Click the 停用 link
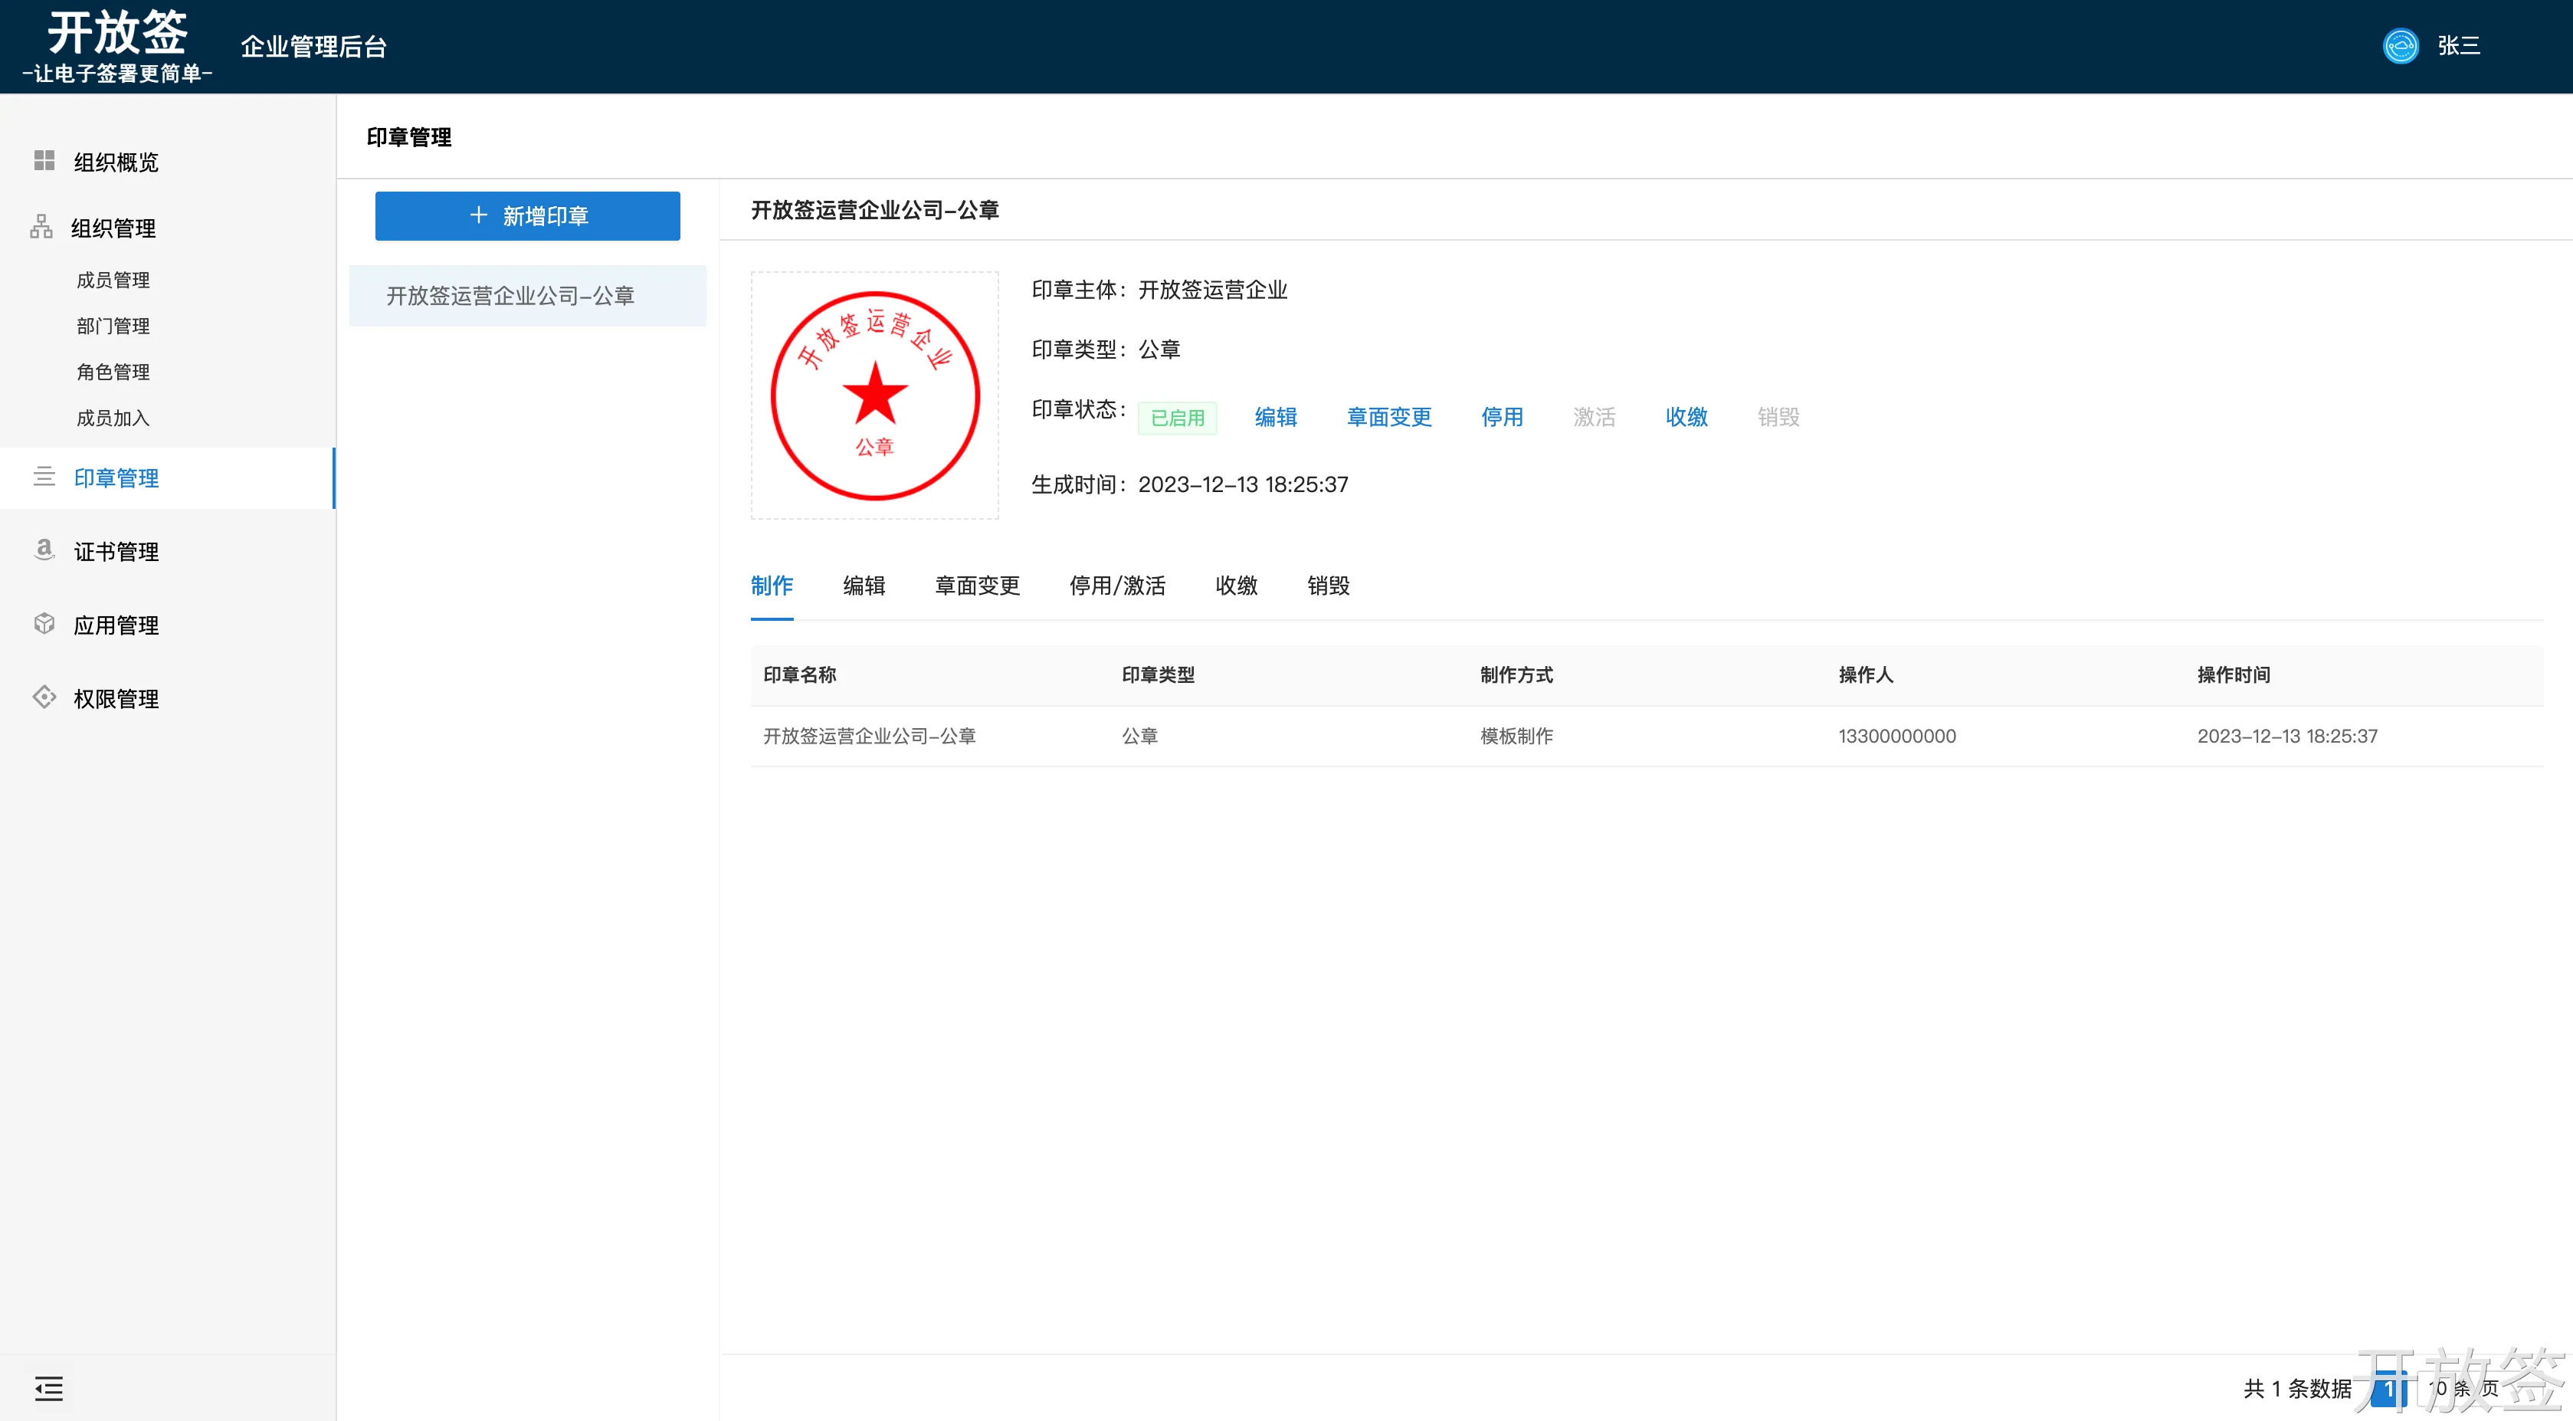 (x=1503, y=417)
